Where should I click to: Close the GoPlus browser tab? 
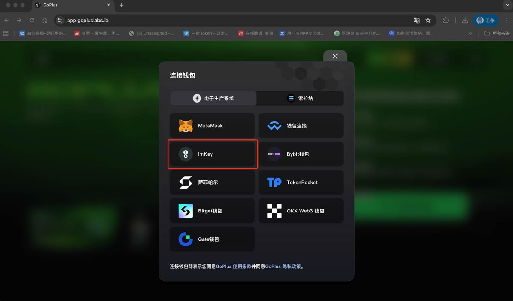109,5
